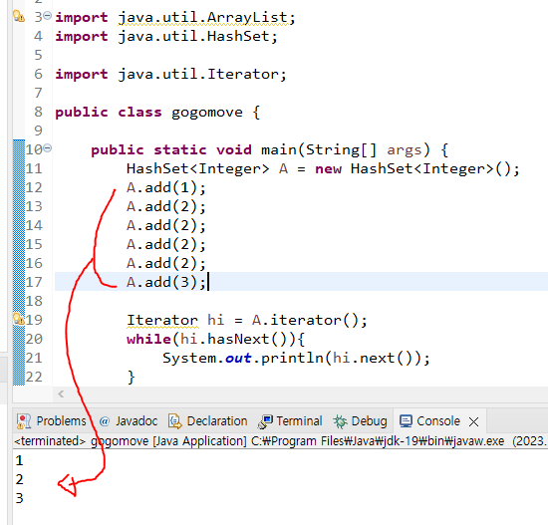
Task: Click the closing brace on line 22
Action: coord(132,378)
